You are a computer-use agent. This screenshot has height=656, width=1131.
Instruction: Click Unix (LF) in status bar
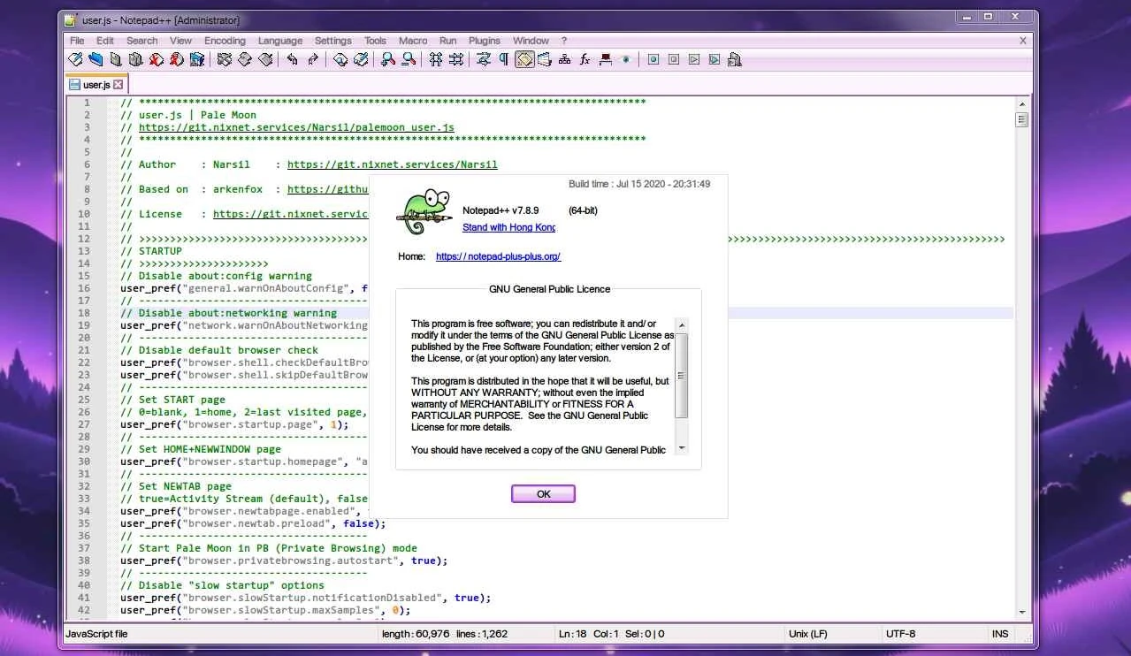(x=807, y=634)
